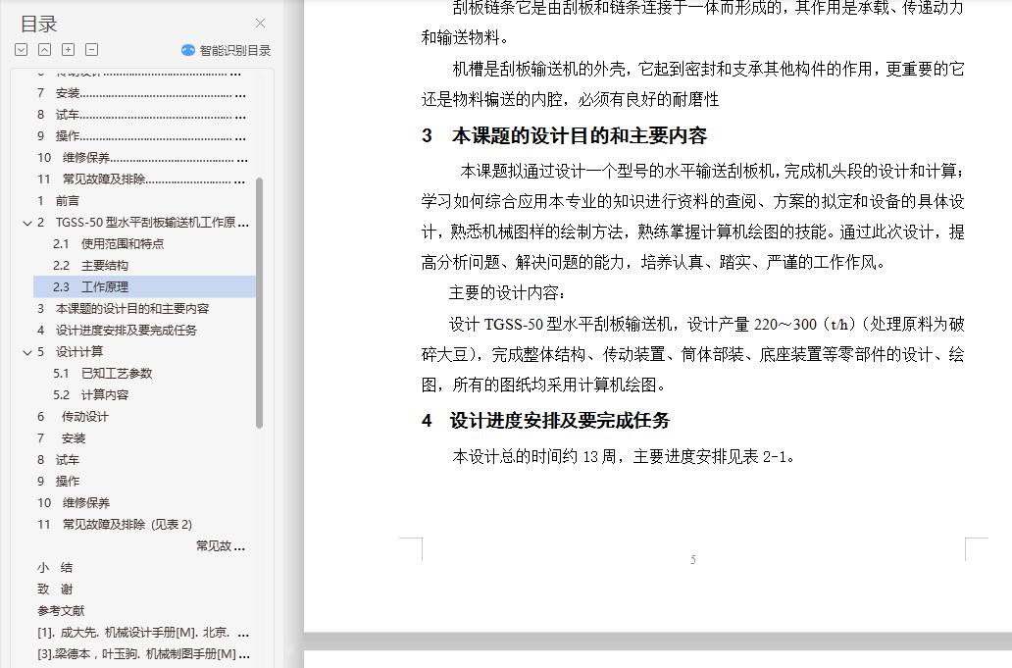The image size is (1012, 668).
Task: Click outline panel vertical scrollbar thumb
Action: [260, 303]
